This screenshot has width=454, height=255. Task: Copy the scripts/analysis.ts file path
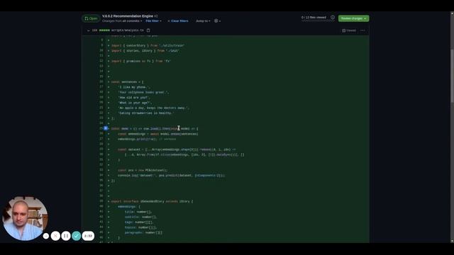(x=148, y=30)
